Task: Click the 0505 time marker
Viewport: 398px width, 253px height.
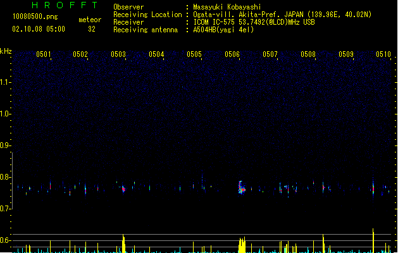Action: [194, 54]
